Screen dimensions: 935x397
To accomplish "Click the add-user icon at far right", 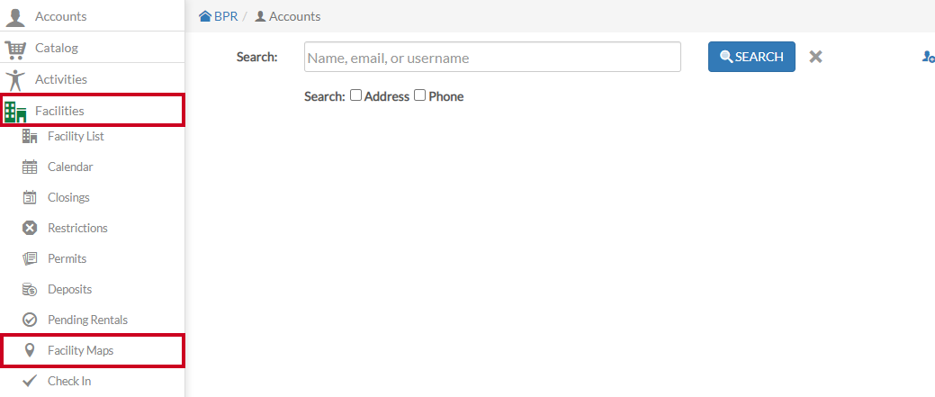I will tap(928, 57).
